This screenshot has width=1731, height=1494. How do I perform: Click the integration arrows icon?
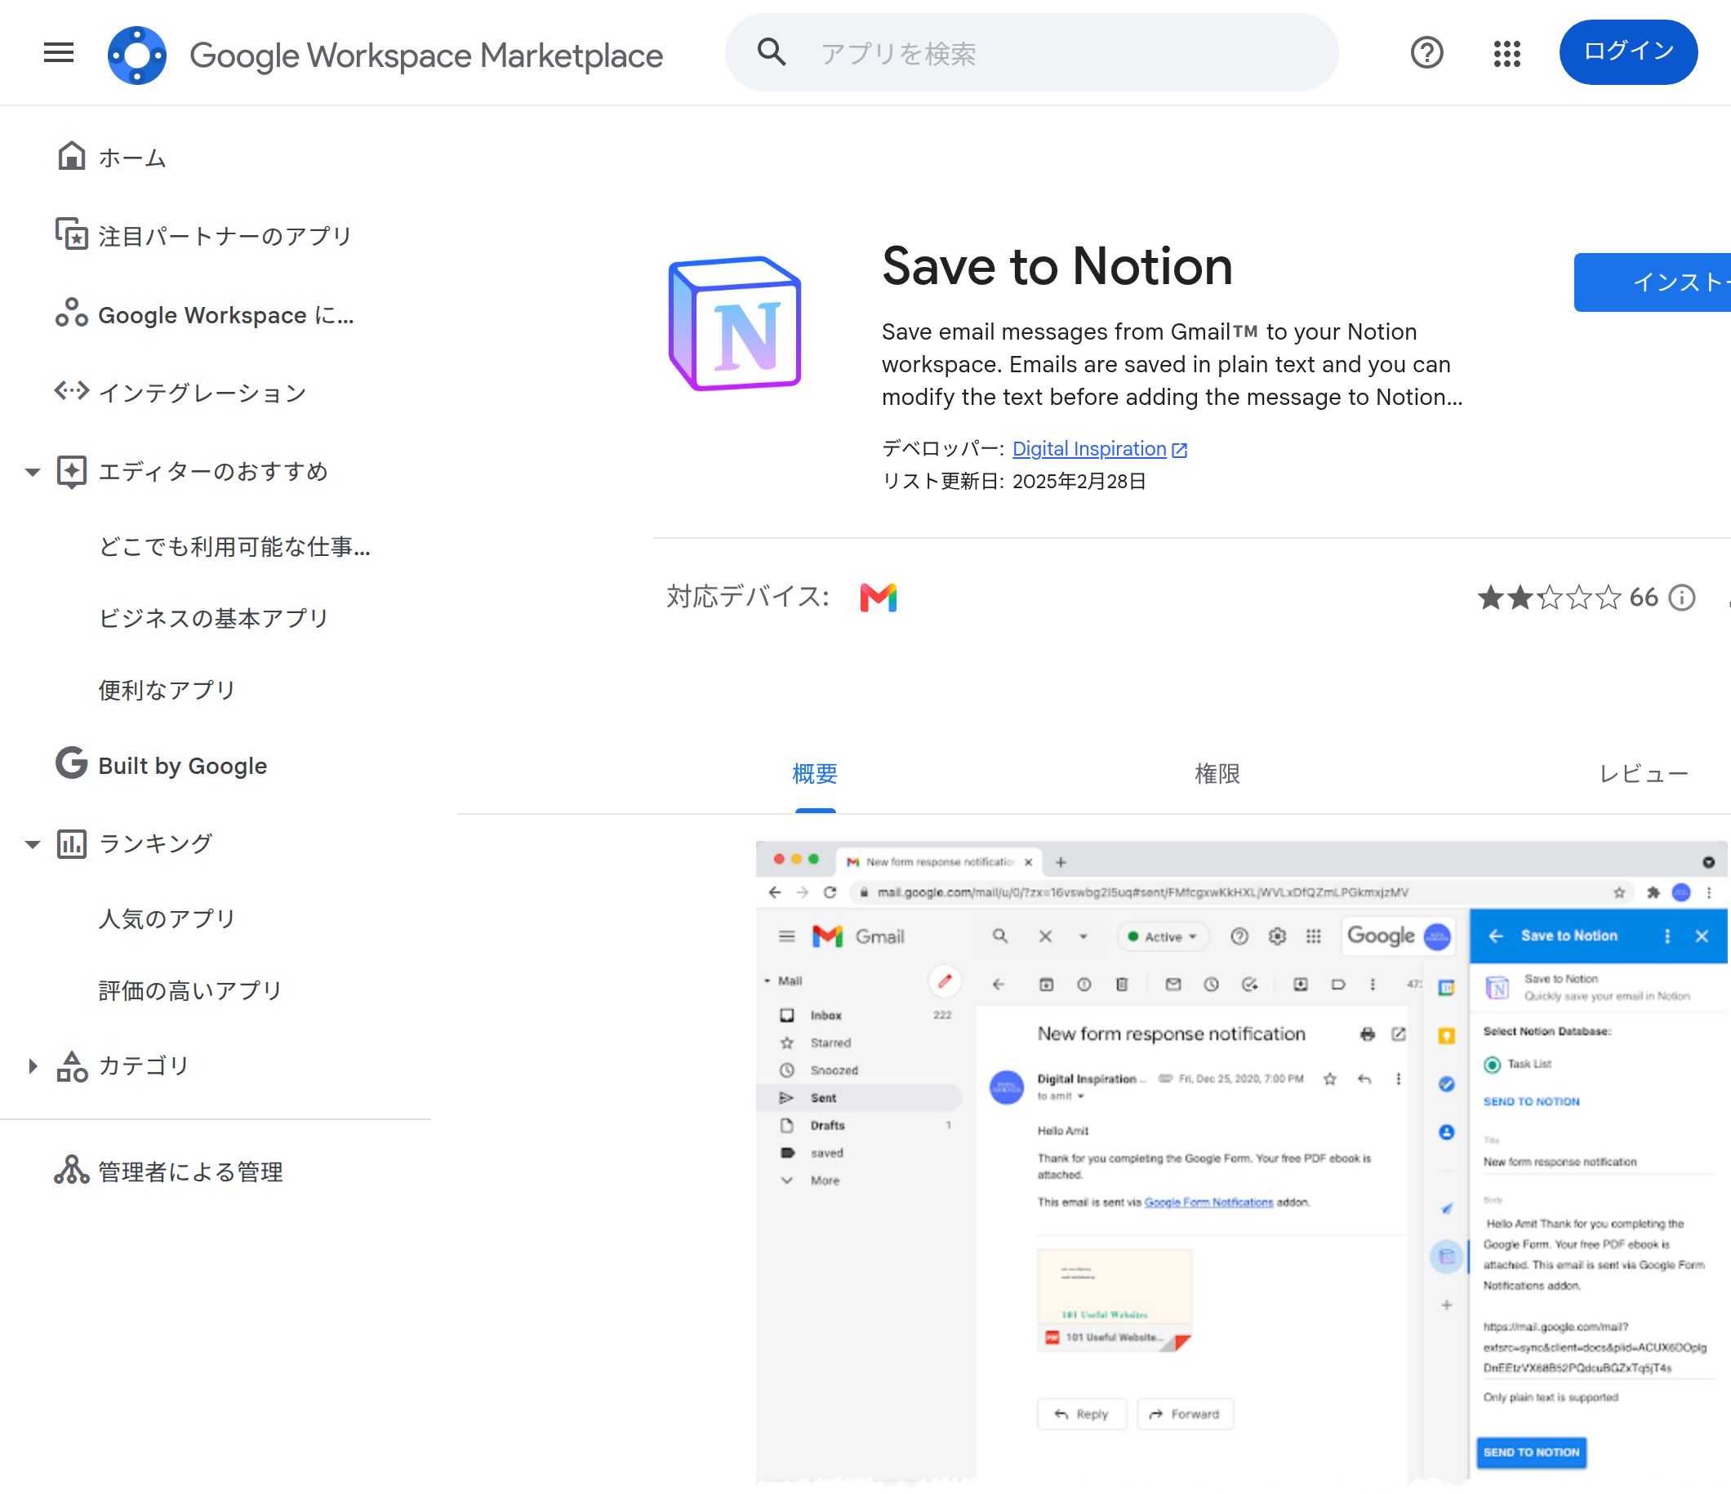(71, 390)
